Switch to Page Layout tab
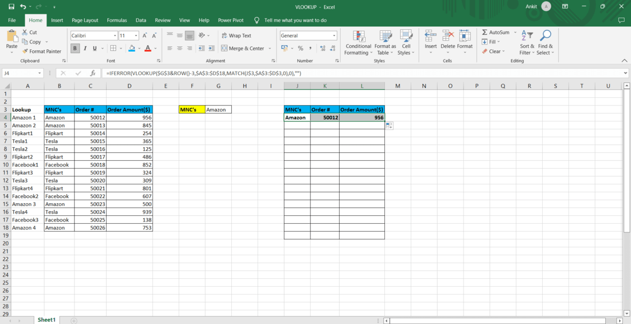Screen dimensions: 631x324 pyautogui.click(x=85, y=20)
